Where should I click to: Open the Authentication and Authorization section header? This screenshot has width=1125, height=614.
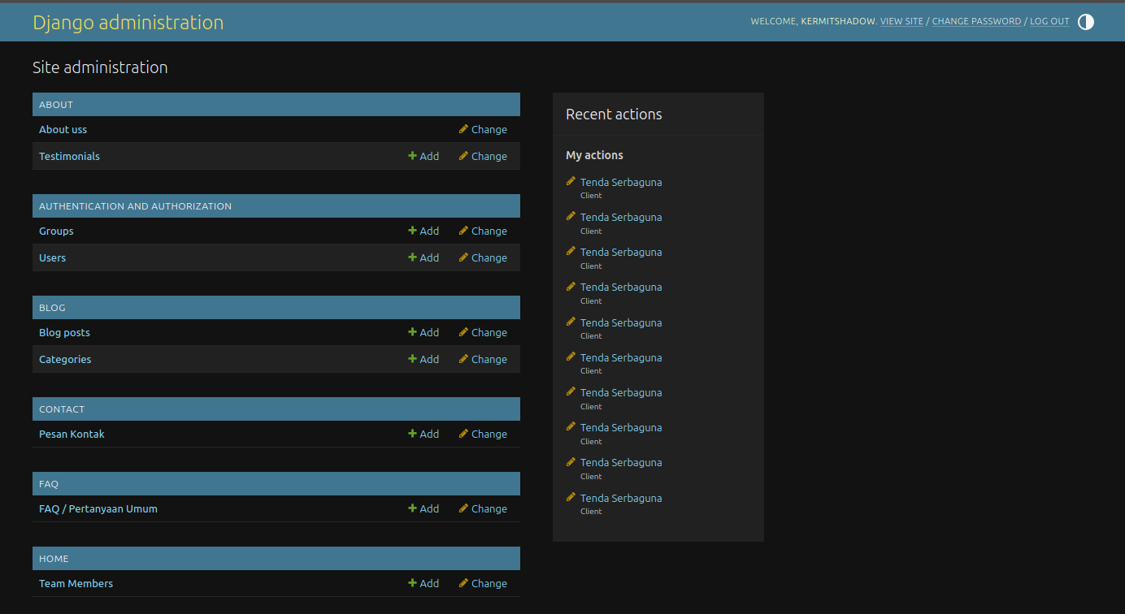[135, 206]
